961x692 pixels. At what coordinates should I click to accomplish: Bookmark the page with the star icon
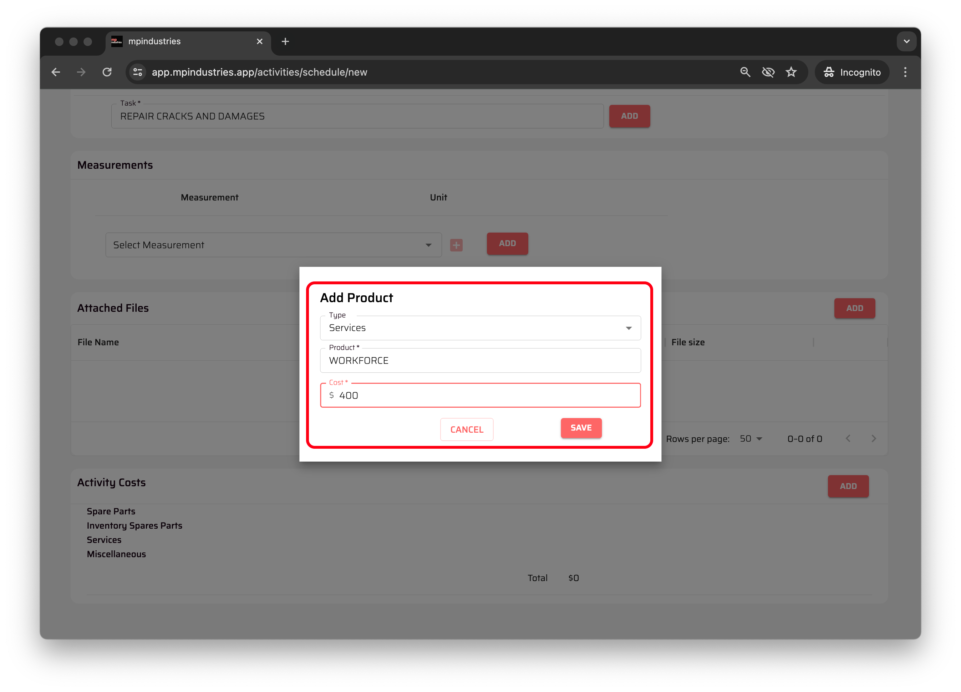(x=791, y=72)
